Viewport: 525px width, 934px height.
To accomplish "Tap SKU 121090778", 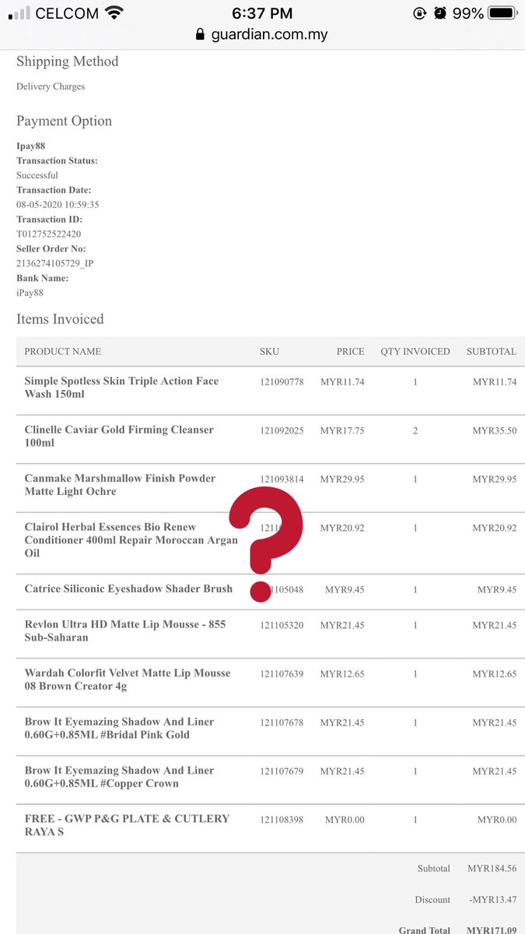I will [x=282, y=382].
